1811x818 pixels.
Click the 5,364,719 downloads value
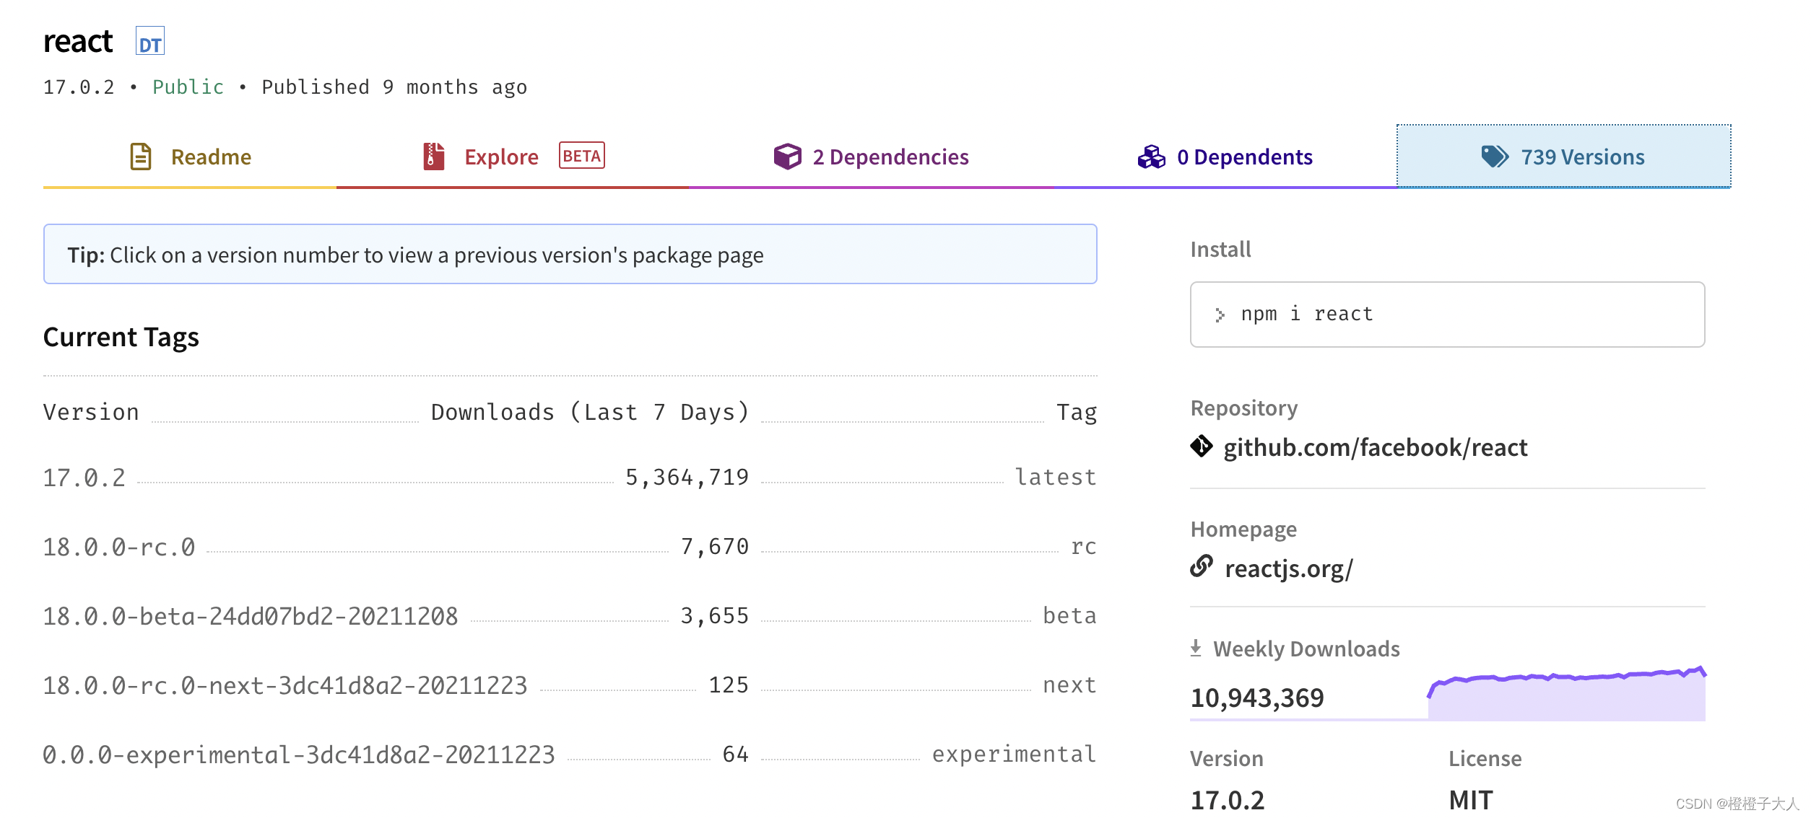pos(687,478)
